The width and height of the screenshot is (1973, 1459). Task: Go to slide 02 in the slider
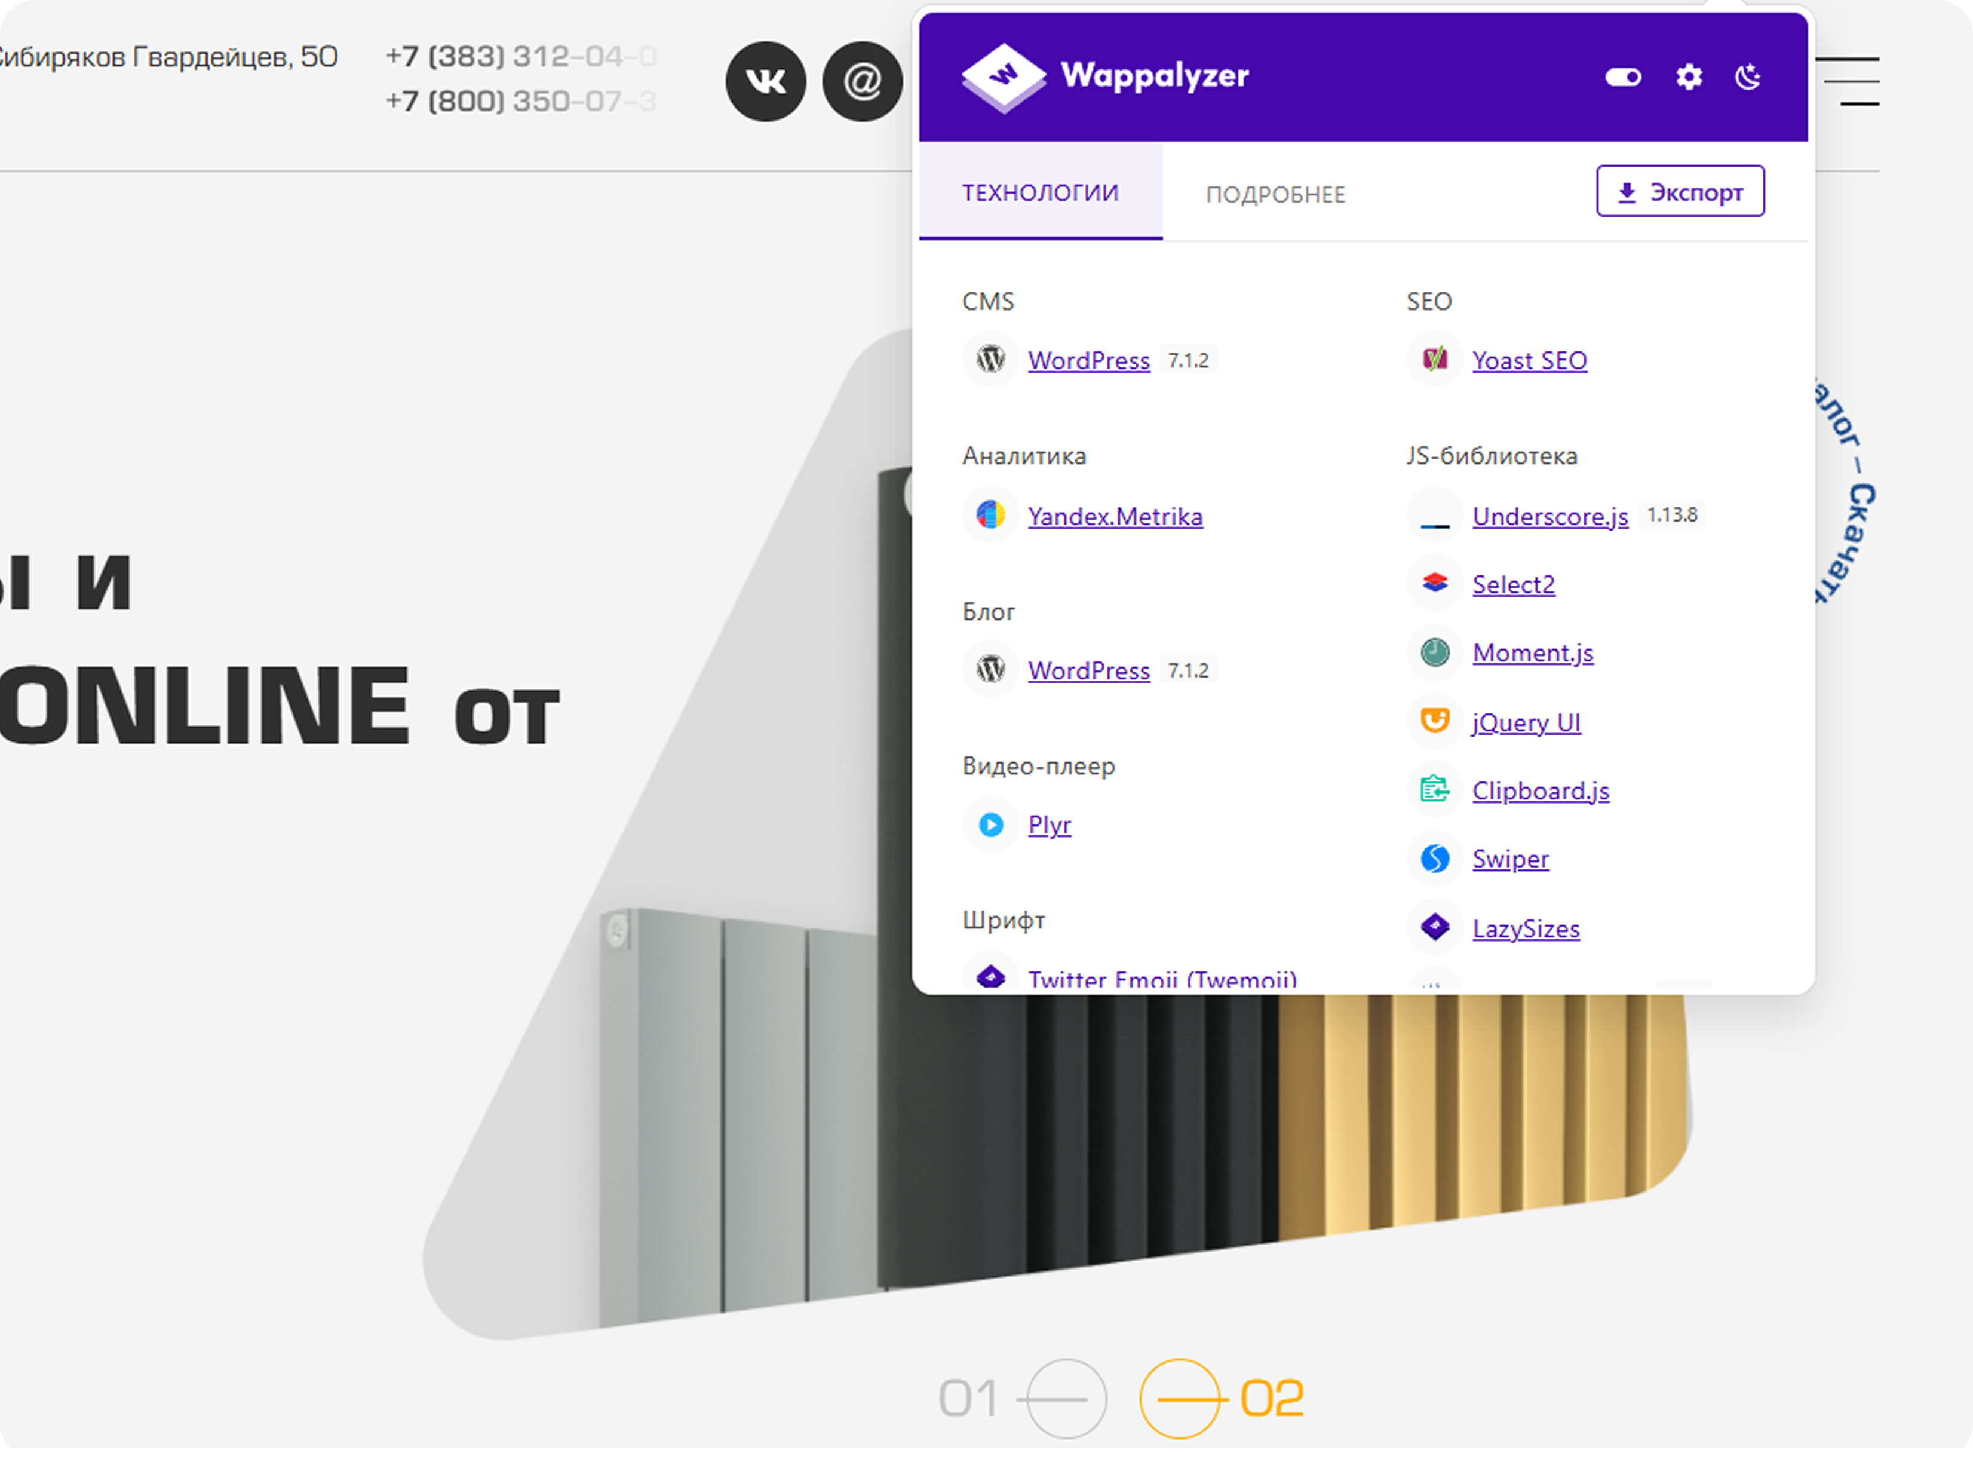(x=1222, y=1399)
